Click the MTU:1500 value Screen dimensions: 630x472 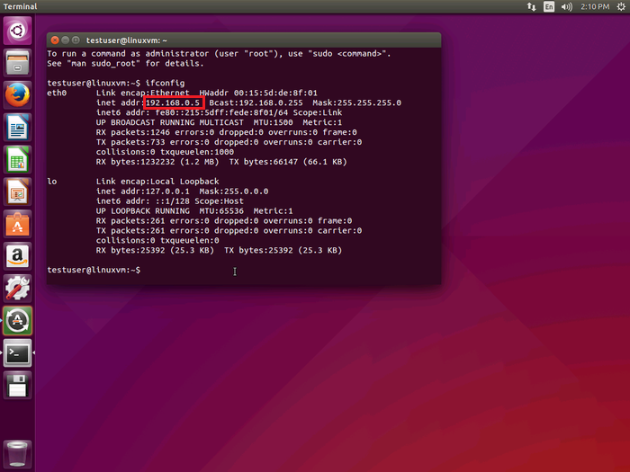click(274, 122)
